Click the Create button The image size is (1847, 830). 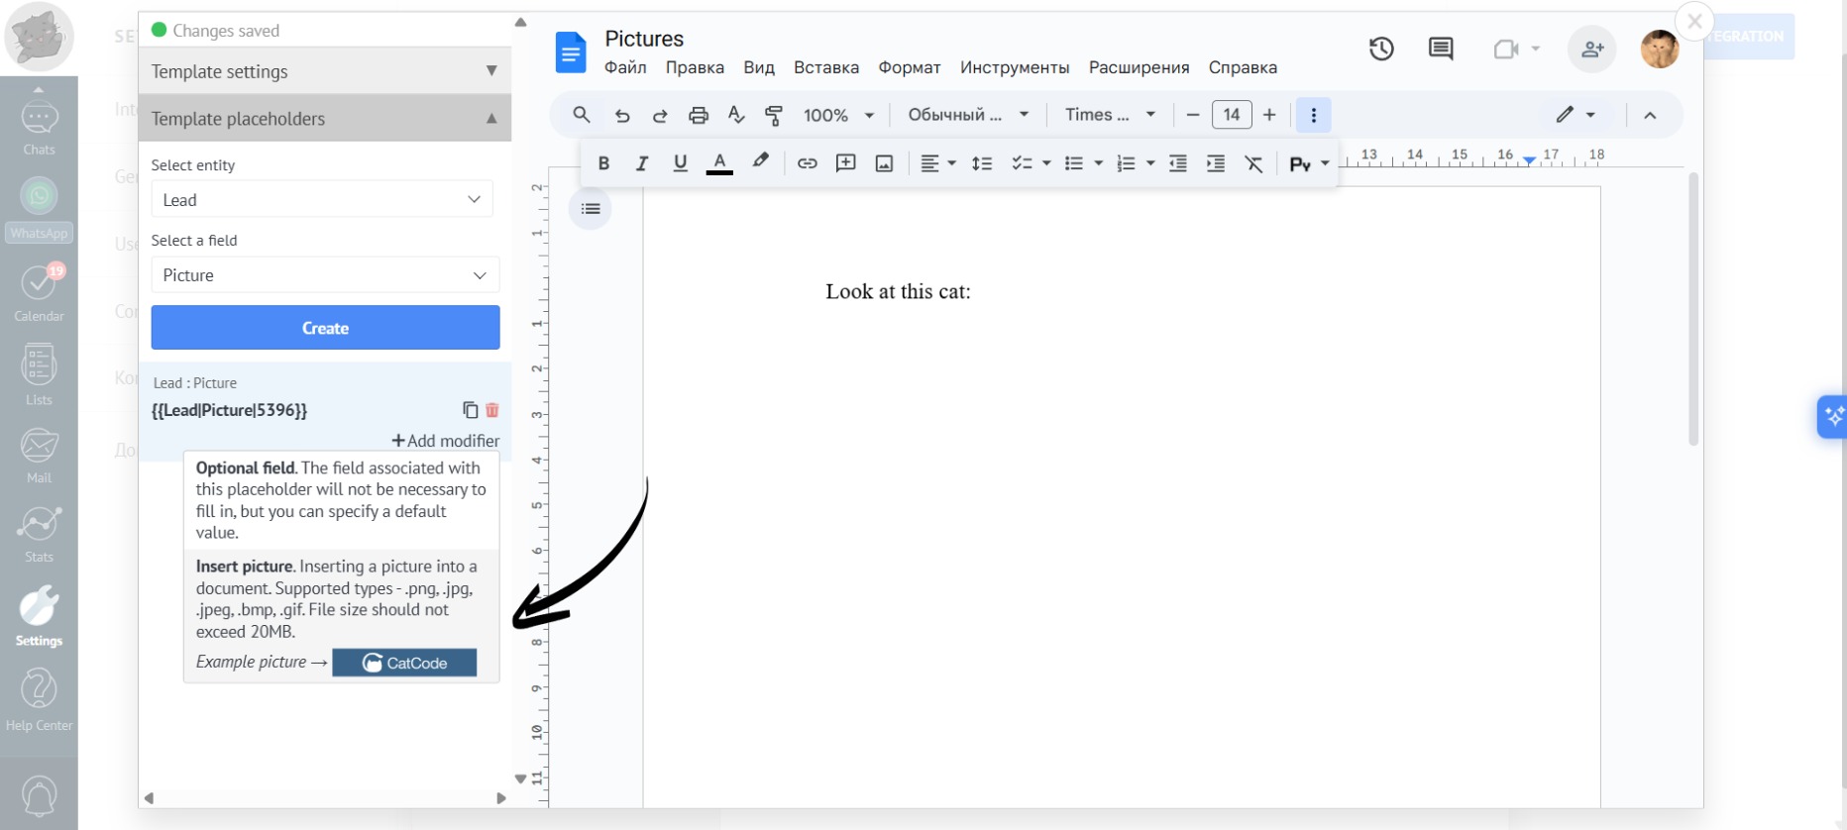pyautogui.click(x=325, y=328)
